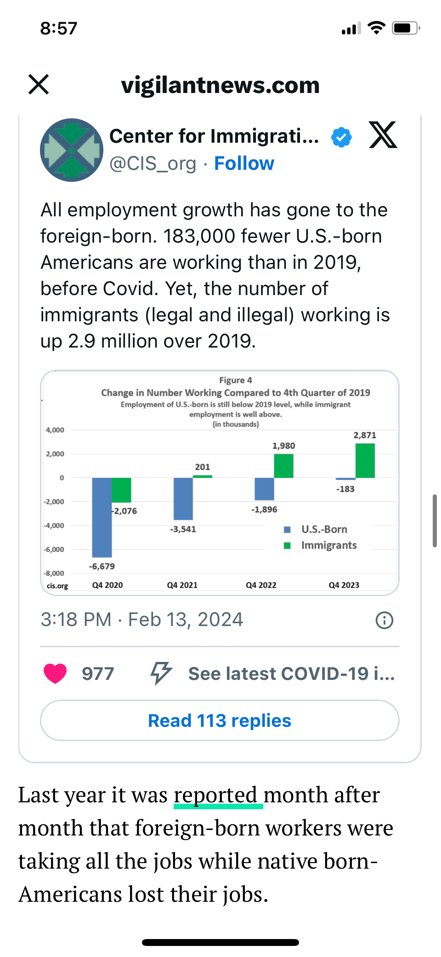
Task: Click the page scrollbar on right edge
Action: coord(435,521)
